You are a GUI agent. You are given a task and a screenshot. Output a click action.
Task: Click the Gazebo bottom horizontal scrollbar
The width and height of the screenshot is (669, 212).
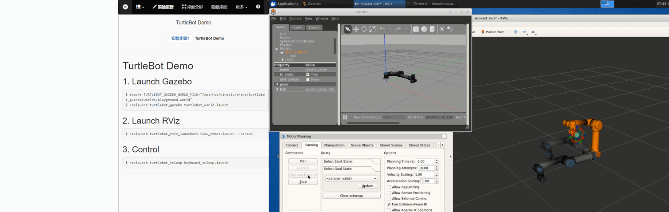[373, 123]
